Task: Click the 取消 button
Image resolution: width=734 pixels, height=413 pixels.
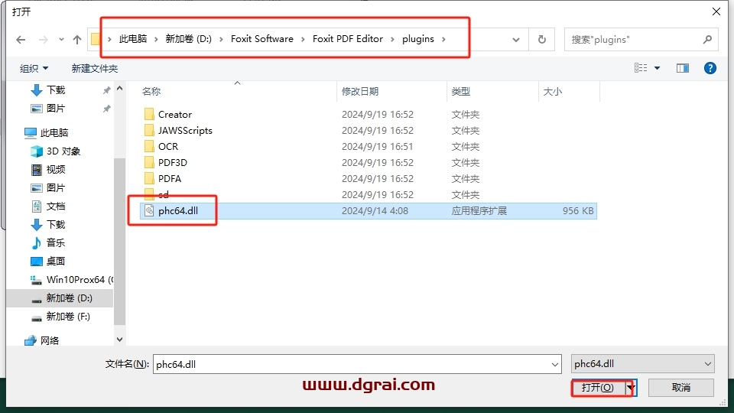Action: [x=681, y=388]
